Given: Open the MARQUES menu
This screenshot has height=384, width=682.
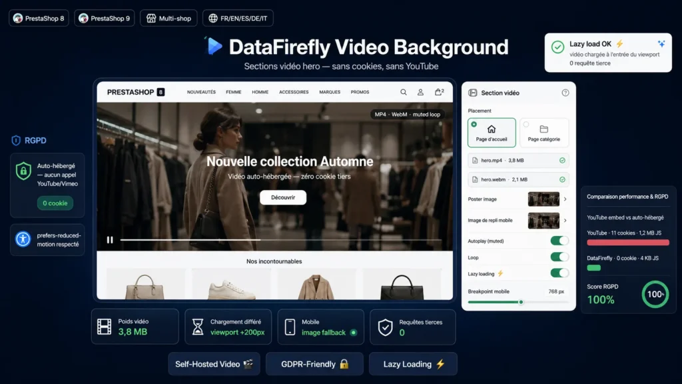Looking at the screenshot, I should pos(330,92).
